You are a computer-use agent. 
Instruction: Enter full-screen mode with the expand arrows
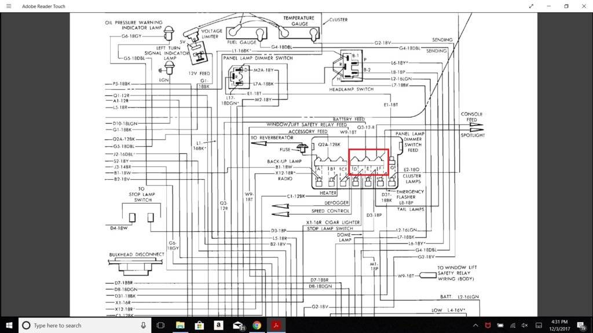point(532,6)
